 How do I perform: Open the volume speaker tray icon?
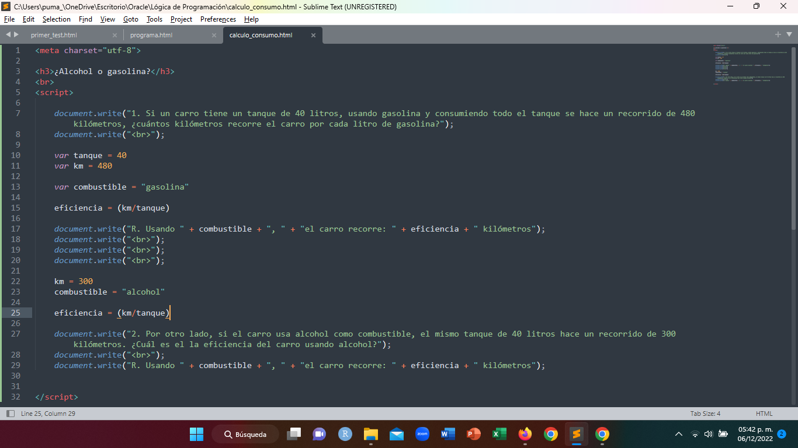[x=709, y=434]
